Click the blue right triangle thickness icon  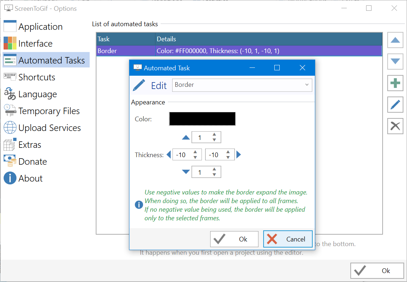238,155
